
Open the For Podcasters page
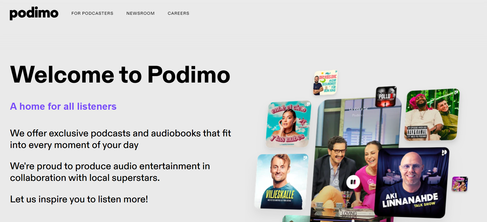point(92,13)
